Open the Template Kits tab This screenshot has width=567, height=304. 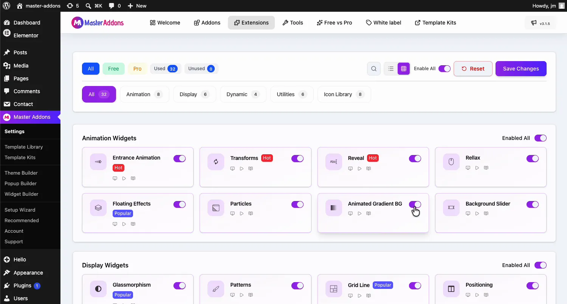435,23
